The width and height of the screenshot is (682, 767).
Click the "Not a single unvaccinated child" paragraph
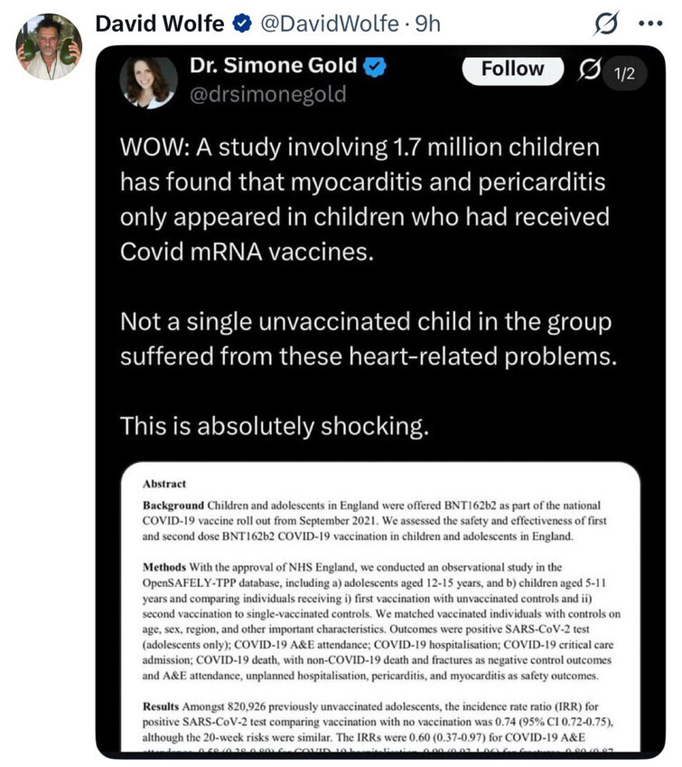(369, 338)
